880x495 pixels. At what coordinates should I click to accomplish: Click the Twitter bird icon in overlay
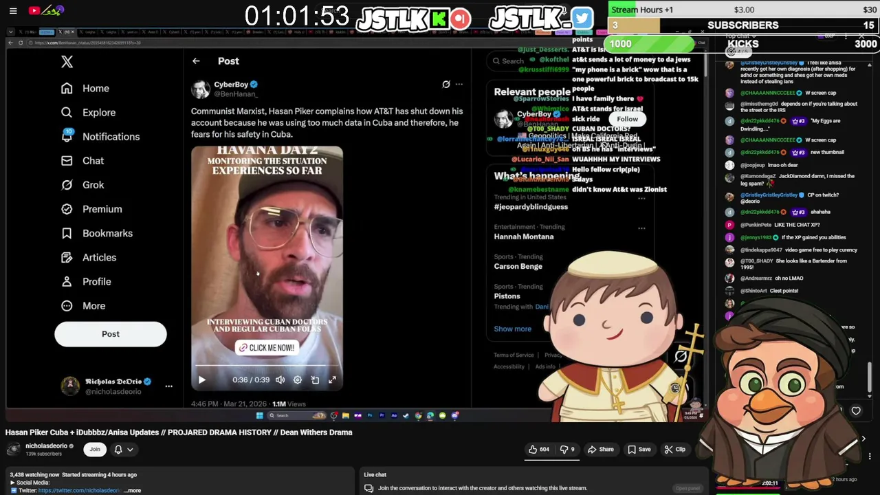pos(582,18)
